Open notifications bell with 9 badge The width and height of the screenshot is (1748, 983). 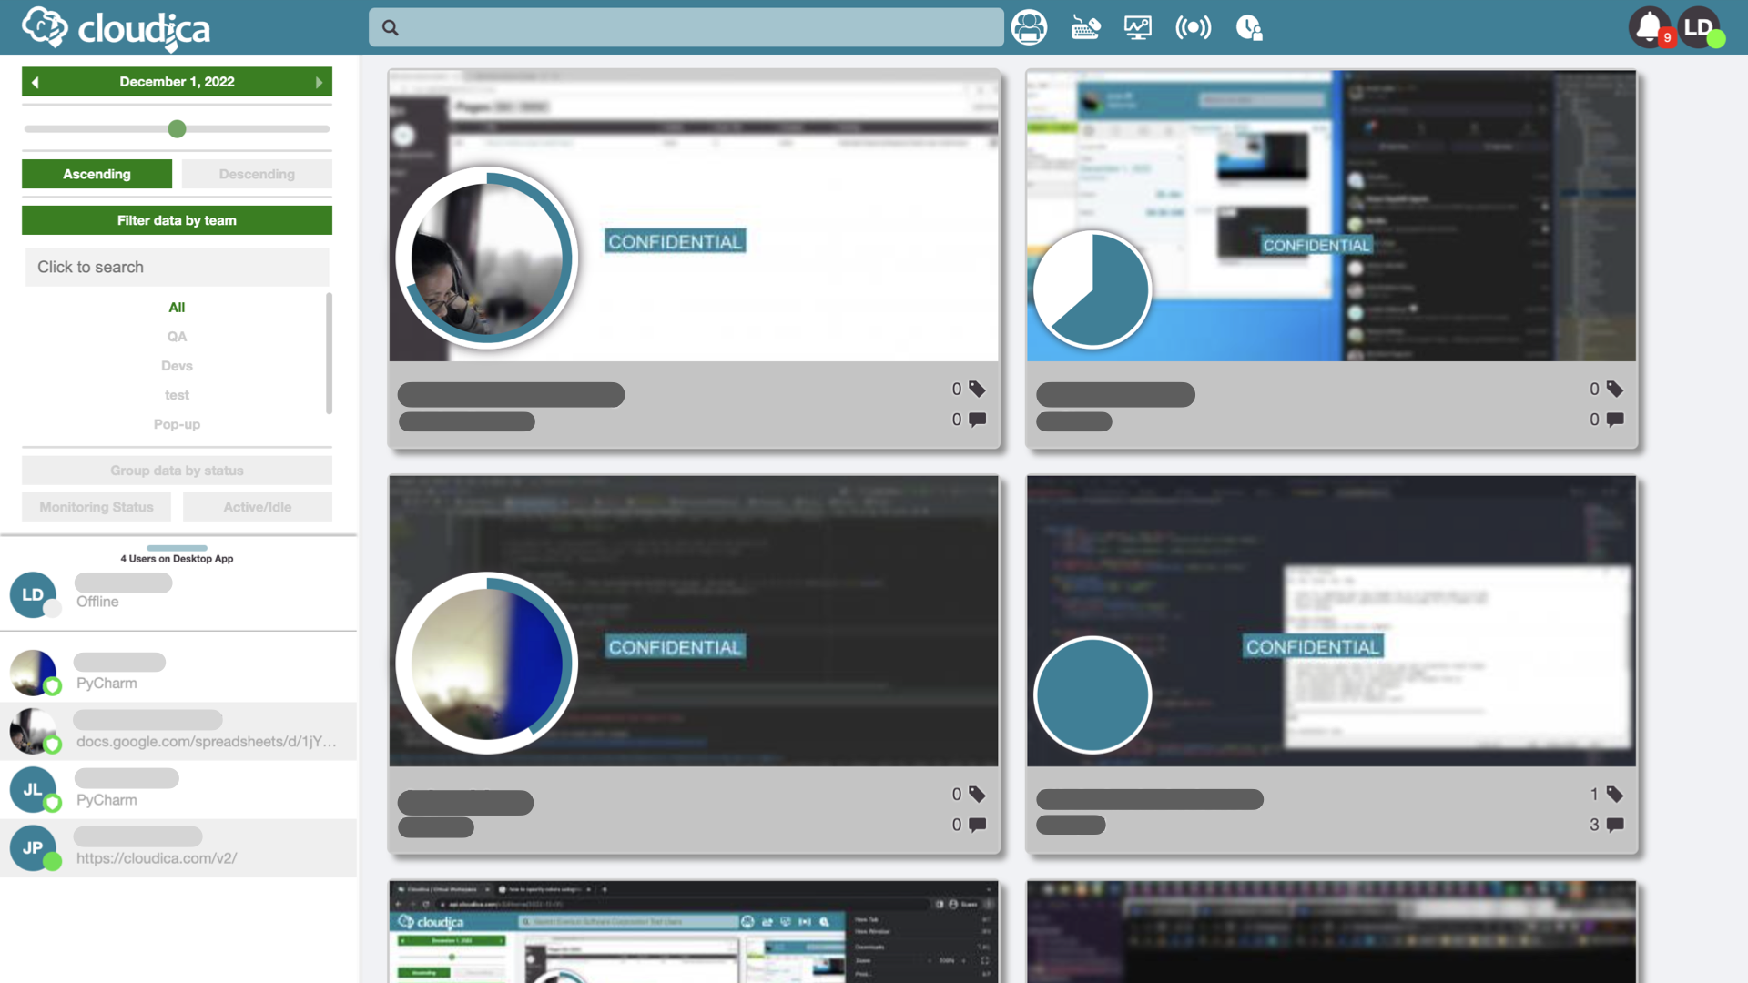tap(1650, 27)
